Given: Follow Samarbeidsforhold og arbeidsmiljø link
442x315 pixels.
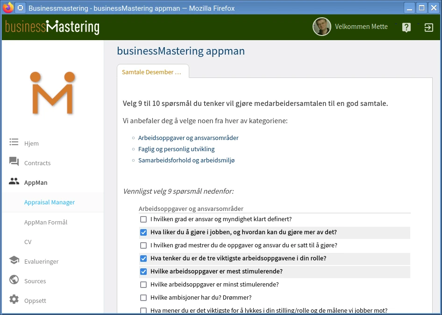Looking at the screenshot, I should pos(186,161).
